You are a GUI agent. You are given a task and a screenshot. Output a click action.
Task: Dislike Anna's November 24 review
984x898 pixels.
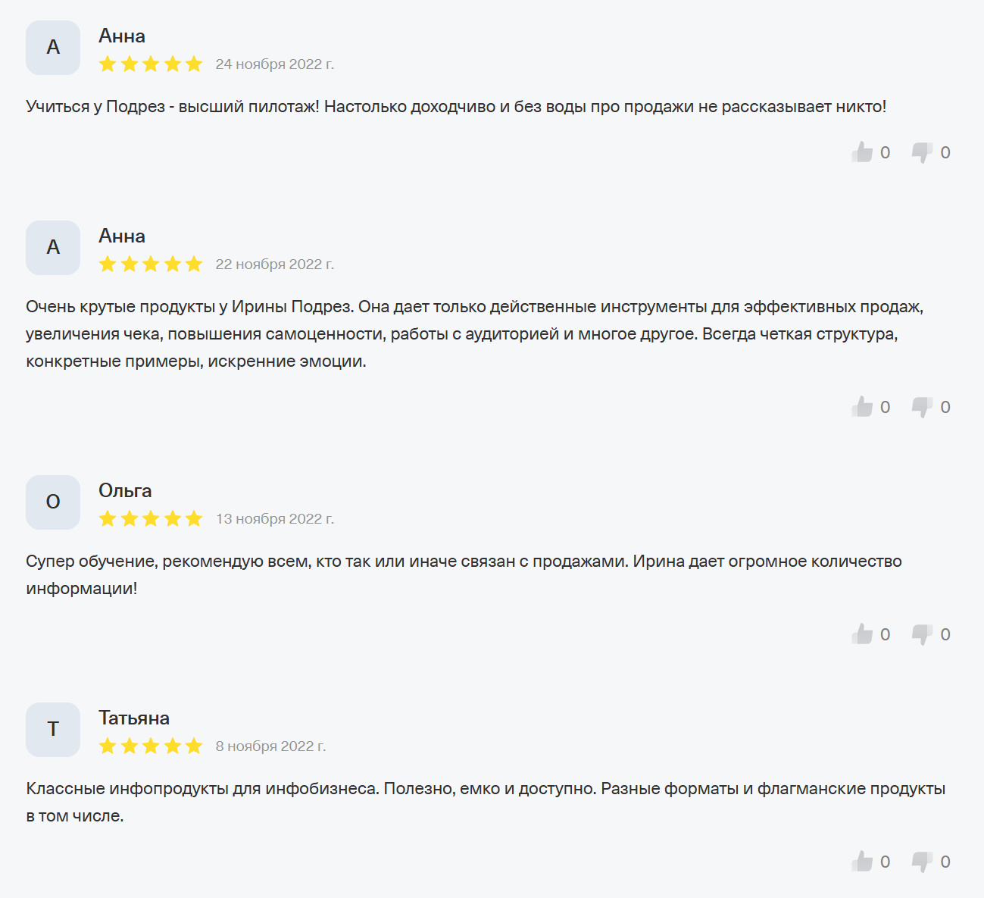pos(922,152)
